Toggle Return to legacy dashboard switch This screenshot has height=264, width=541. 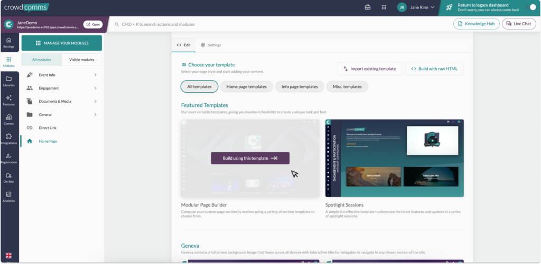529,7
